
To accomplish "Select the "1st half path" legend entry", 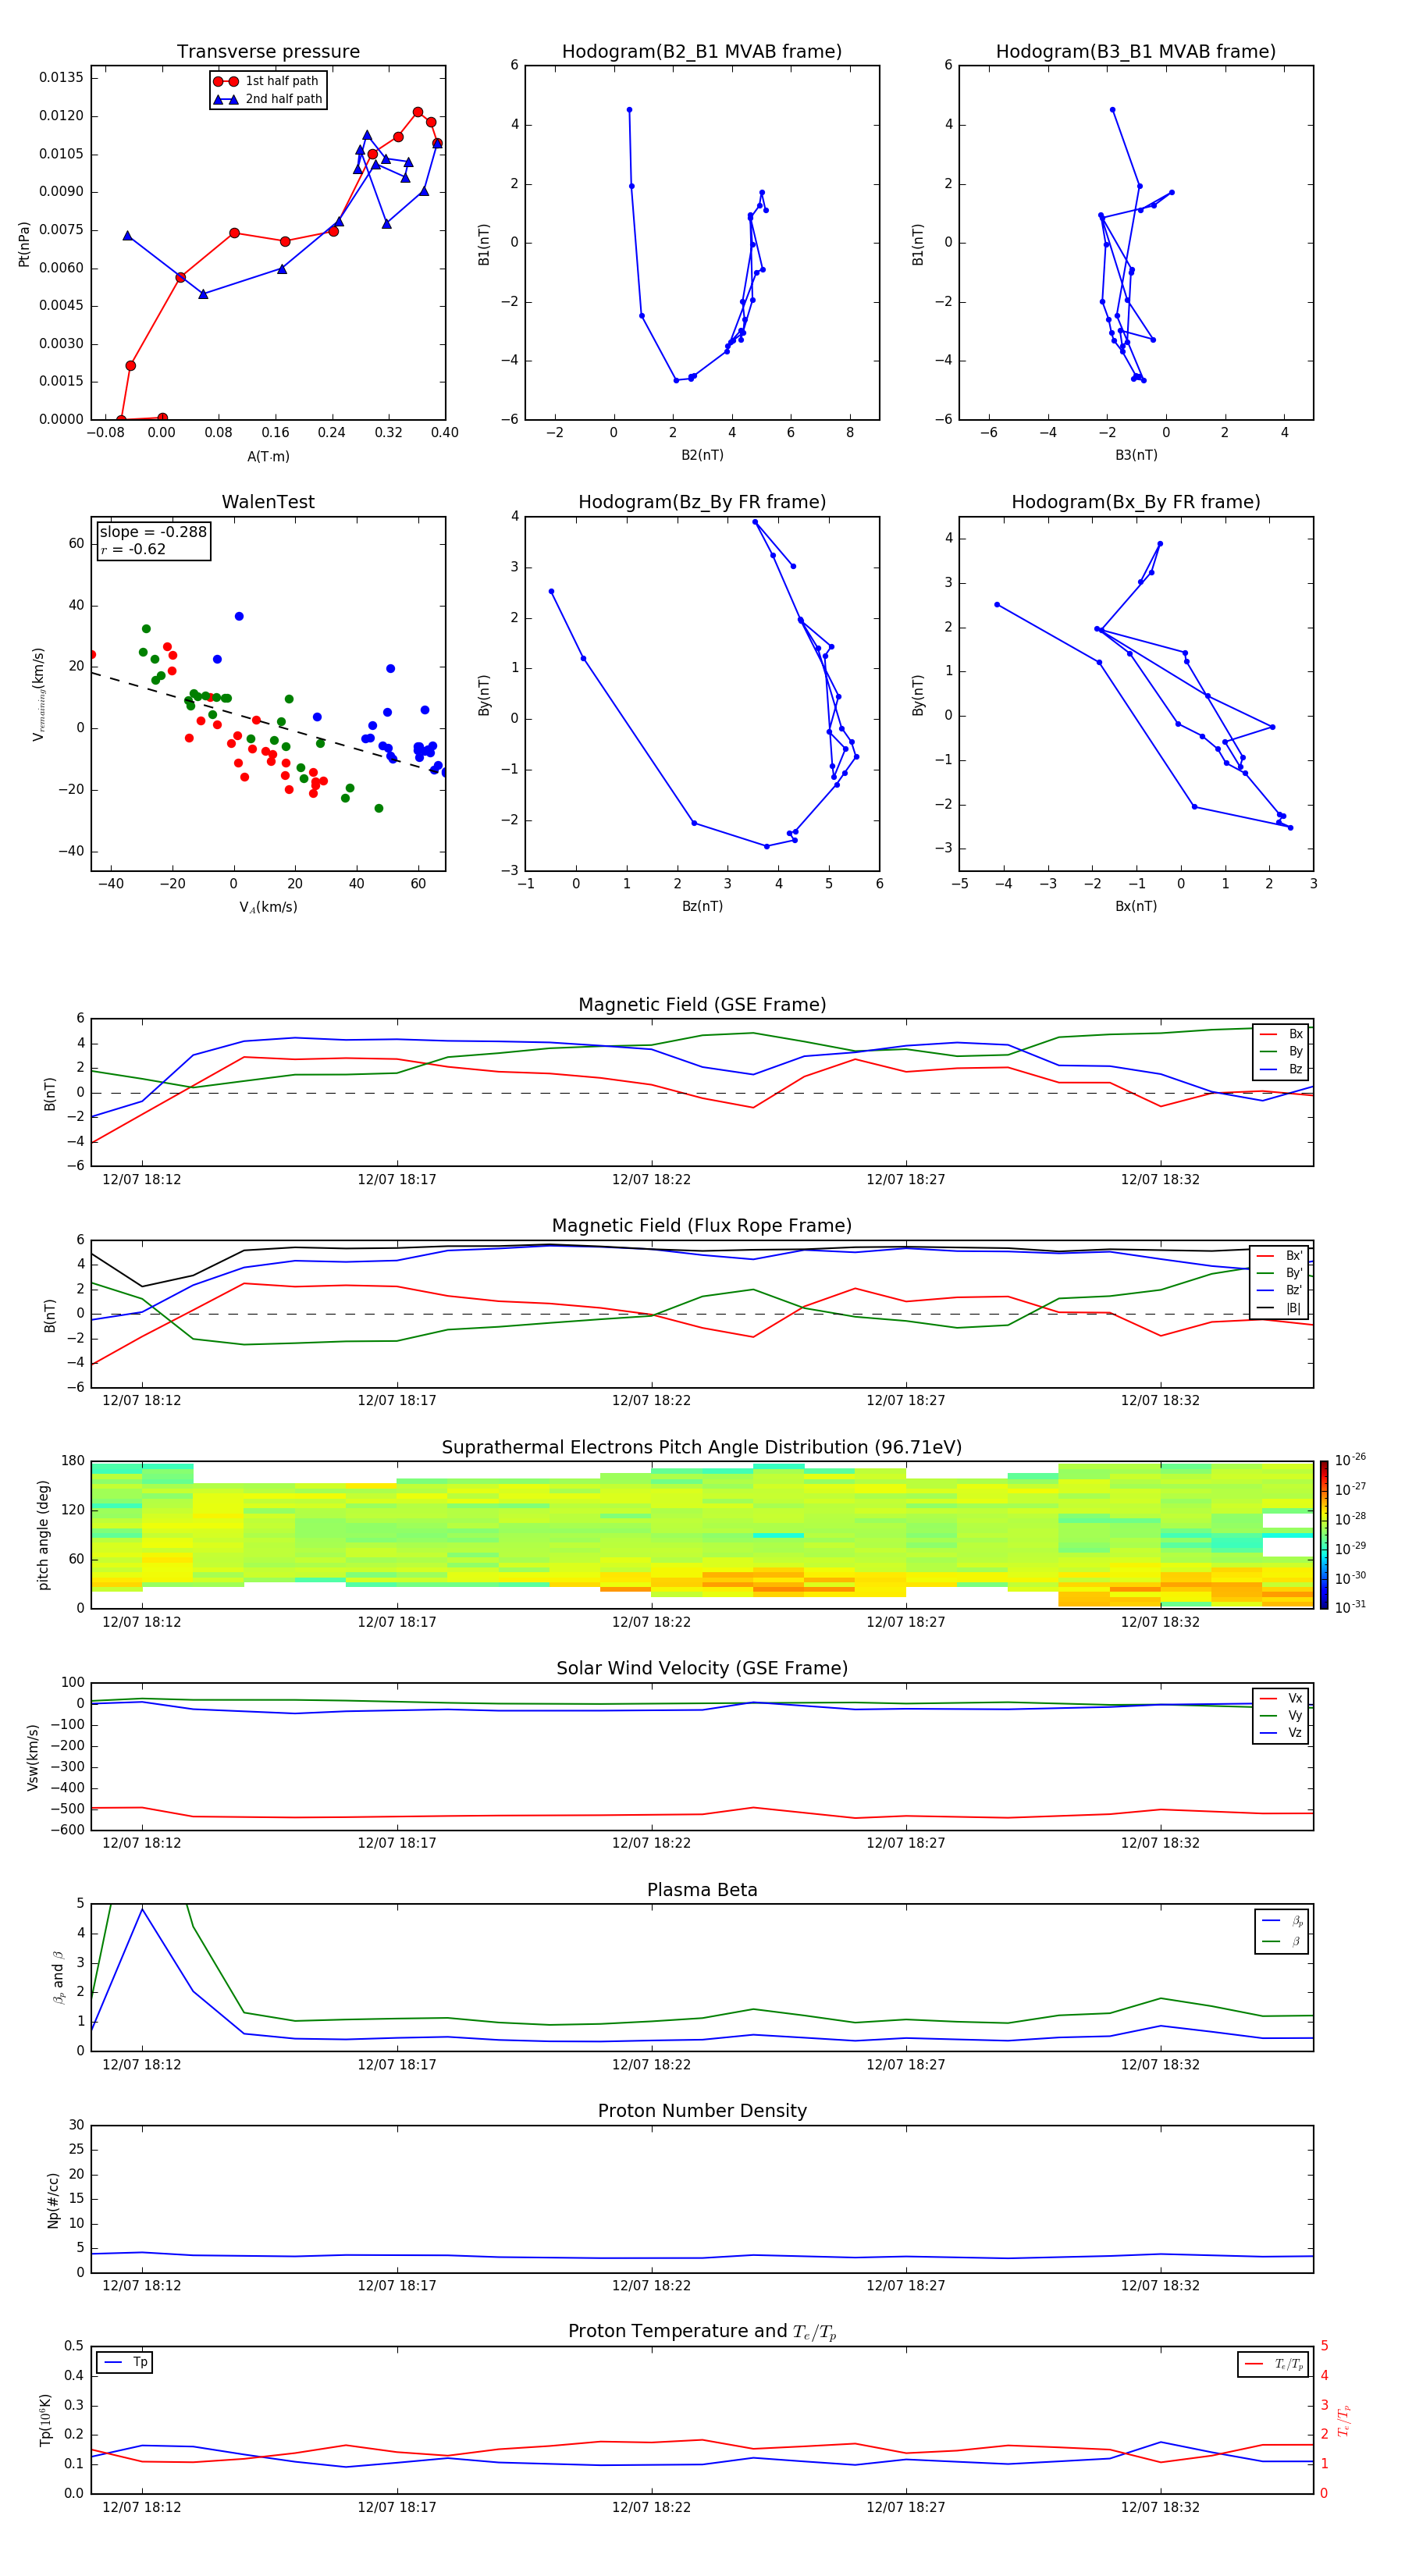I will pos(266,81).
